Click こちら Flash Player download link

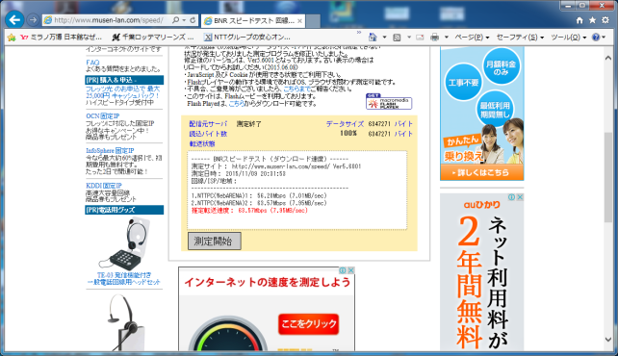(x=236, y=104)
